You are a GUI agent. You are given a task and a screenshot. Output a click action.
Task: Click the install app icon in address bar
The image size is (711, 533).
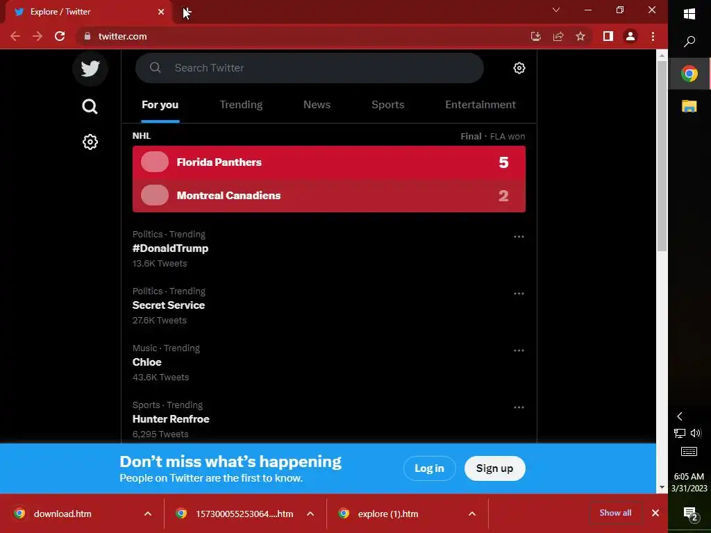coord(536,36)
